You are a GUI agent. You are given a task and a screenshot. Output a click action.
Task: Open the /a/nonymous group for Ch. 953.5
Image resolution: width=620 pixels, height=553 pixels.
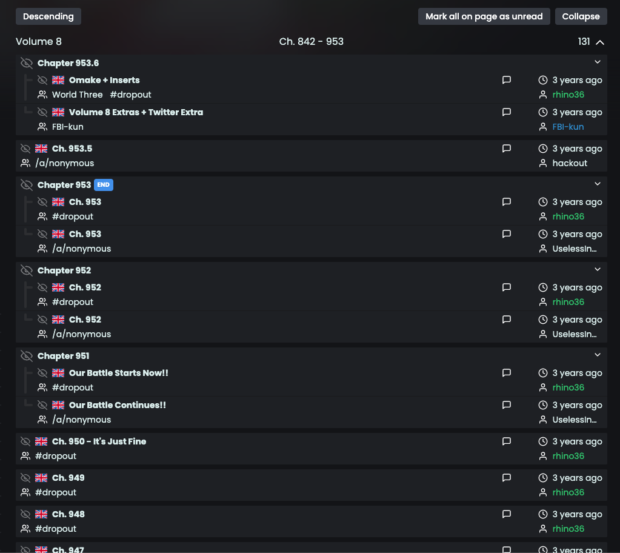click(65, 163)
